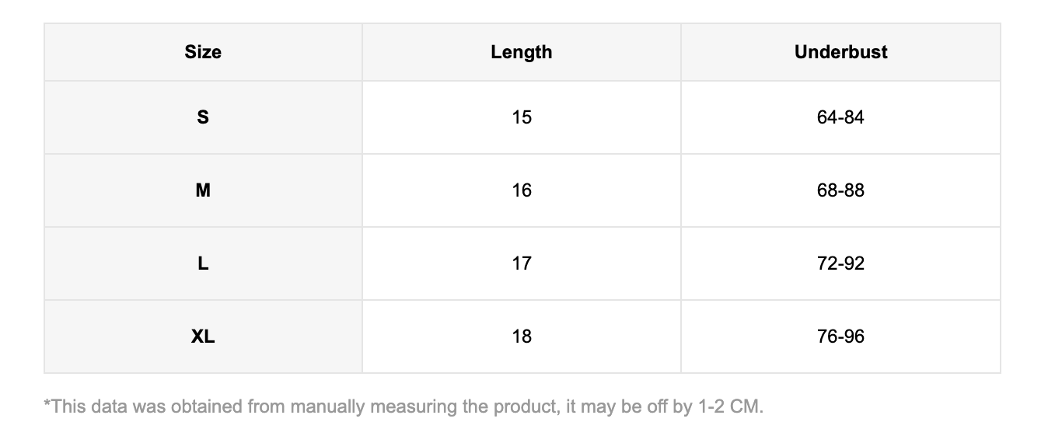Image resolution: width=1062 pixels, height=429 pixels.
Task: Click the Underbust column header
Action: point(840,52)
